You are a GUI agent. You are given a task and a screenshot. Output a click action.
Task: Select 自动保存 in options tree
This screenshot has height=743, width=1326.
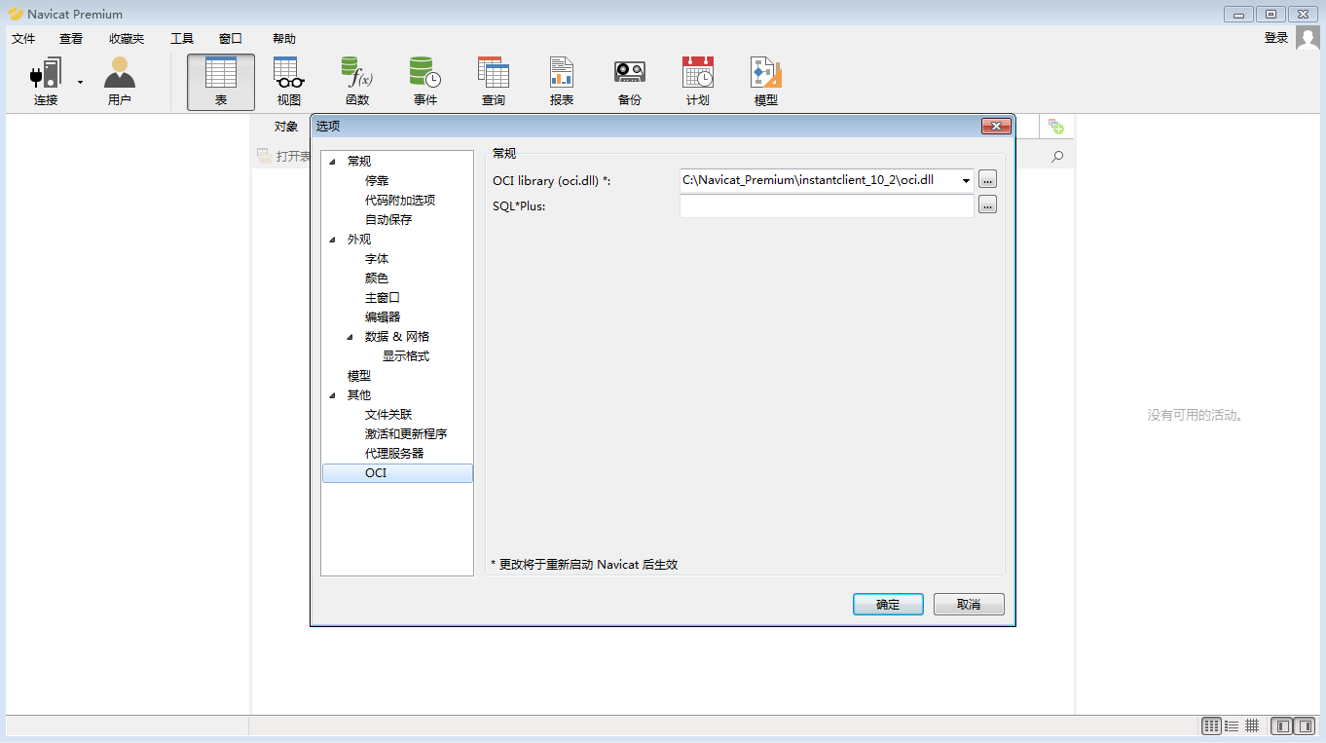click(x=388, y=219)
